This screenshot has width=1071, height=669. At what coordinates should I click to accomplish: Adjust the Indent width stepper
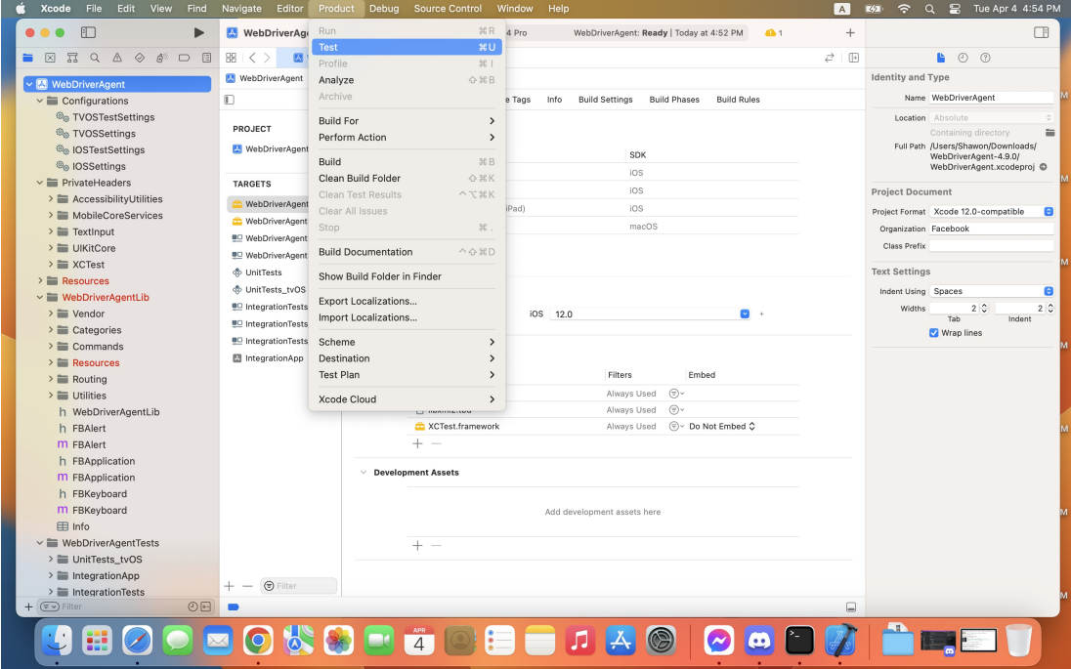coord(1050,309)
